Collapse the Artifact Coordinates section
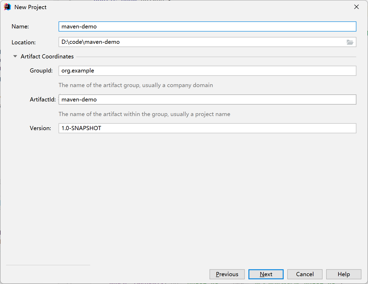 [15, 56]
